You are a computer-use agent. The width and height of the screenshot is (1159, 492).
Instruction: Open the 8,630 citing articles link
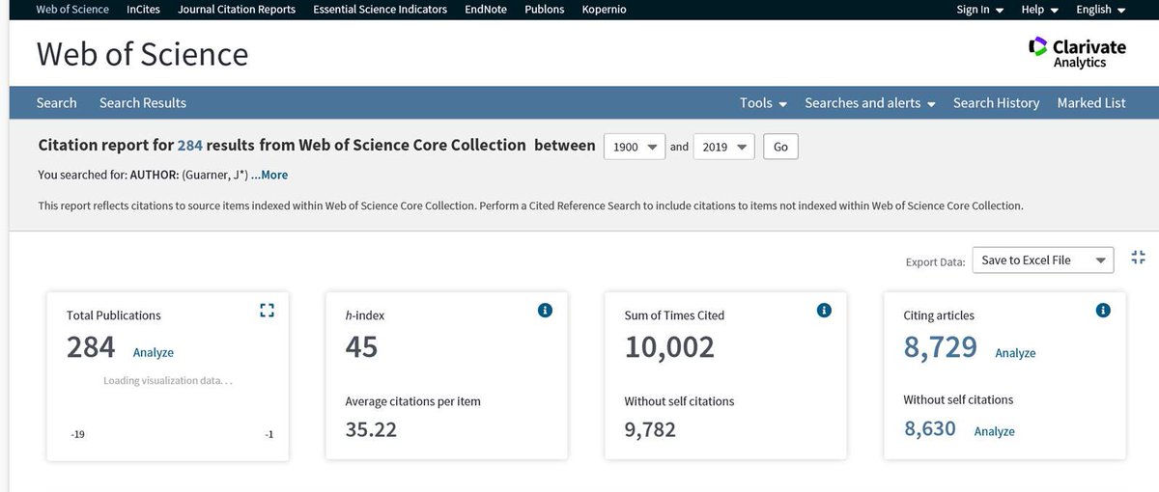(x=930, y=428)
